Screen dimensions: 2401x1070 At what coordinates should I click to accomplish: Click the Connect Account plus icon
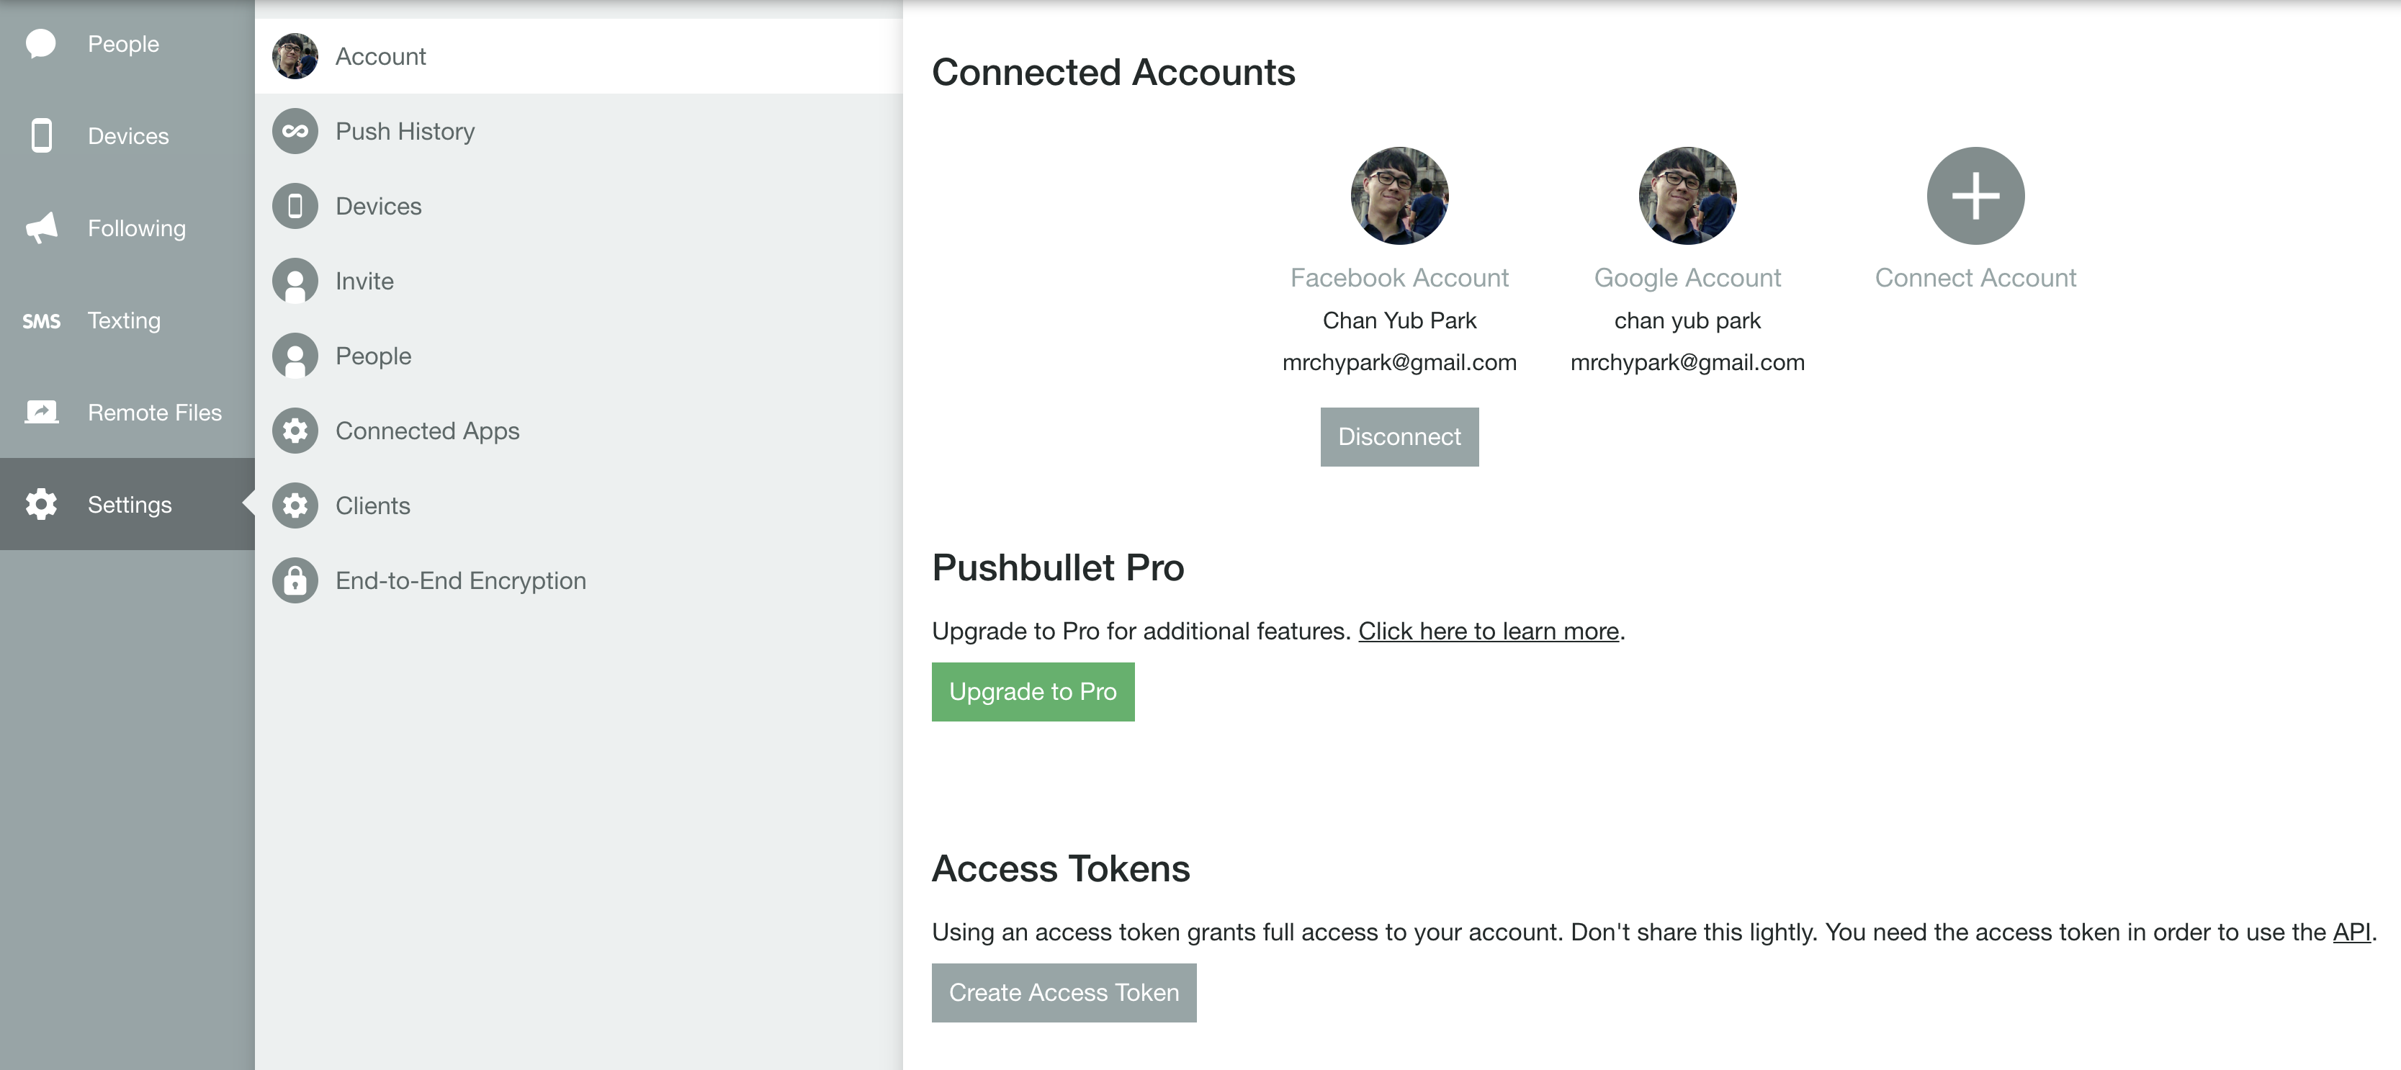[1975, 196]
